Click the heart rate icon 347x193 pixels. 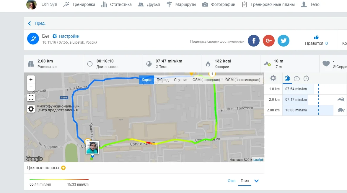[x=326, y=64]
